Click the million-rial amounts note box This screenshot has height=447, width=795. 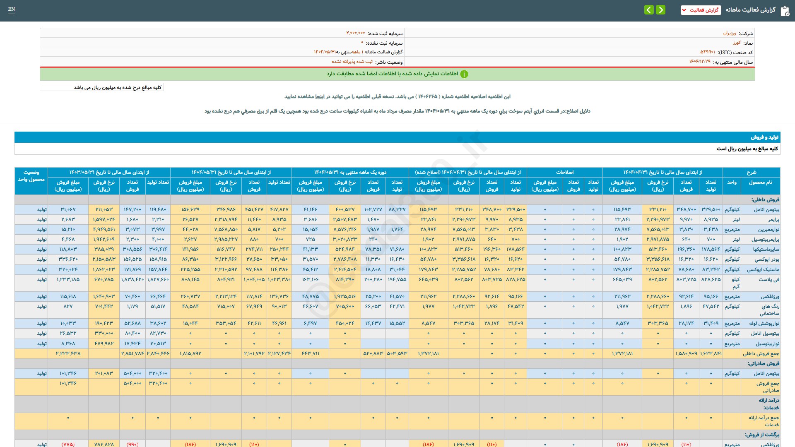click(x=102, y=87)
